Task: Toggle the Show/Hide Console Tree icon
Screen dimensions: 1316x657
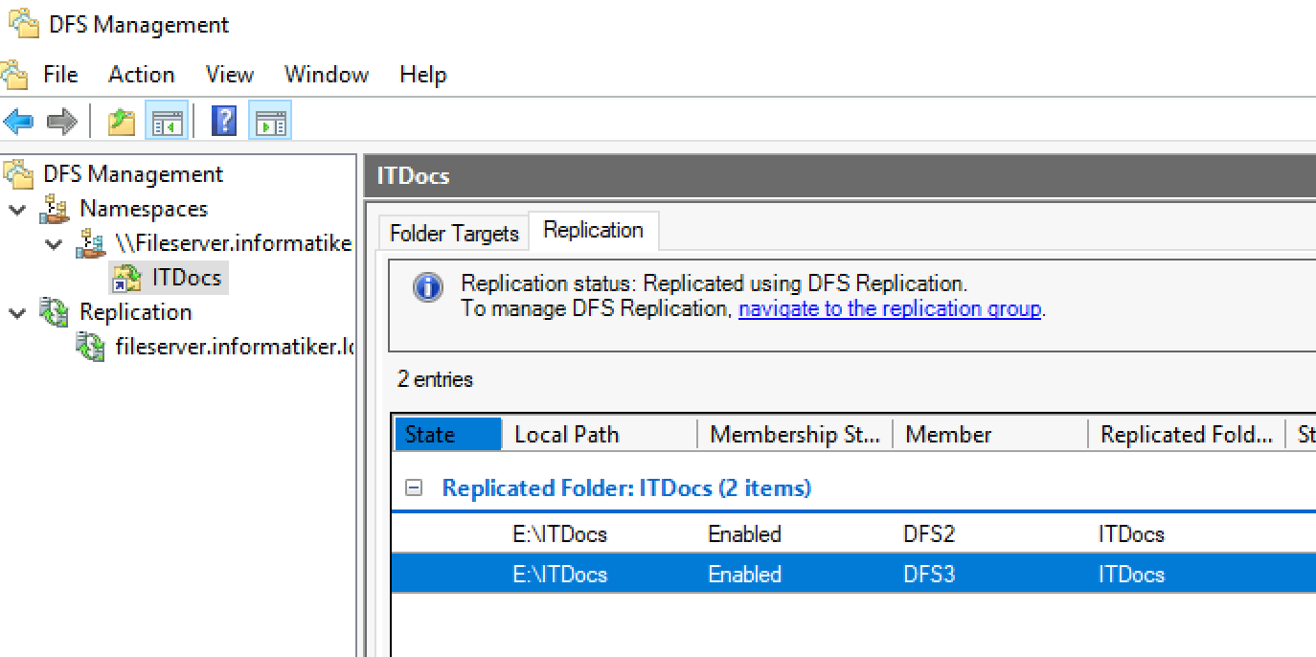Action: tap(166, 122)
